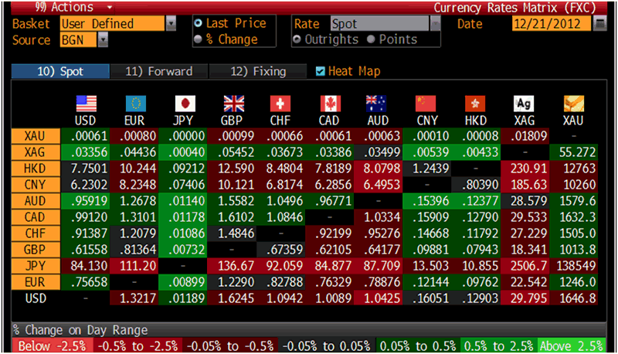Click the US flag icon above USD
Viewport: 618px width, 354px height.
click(x=86, y=104)
